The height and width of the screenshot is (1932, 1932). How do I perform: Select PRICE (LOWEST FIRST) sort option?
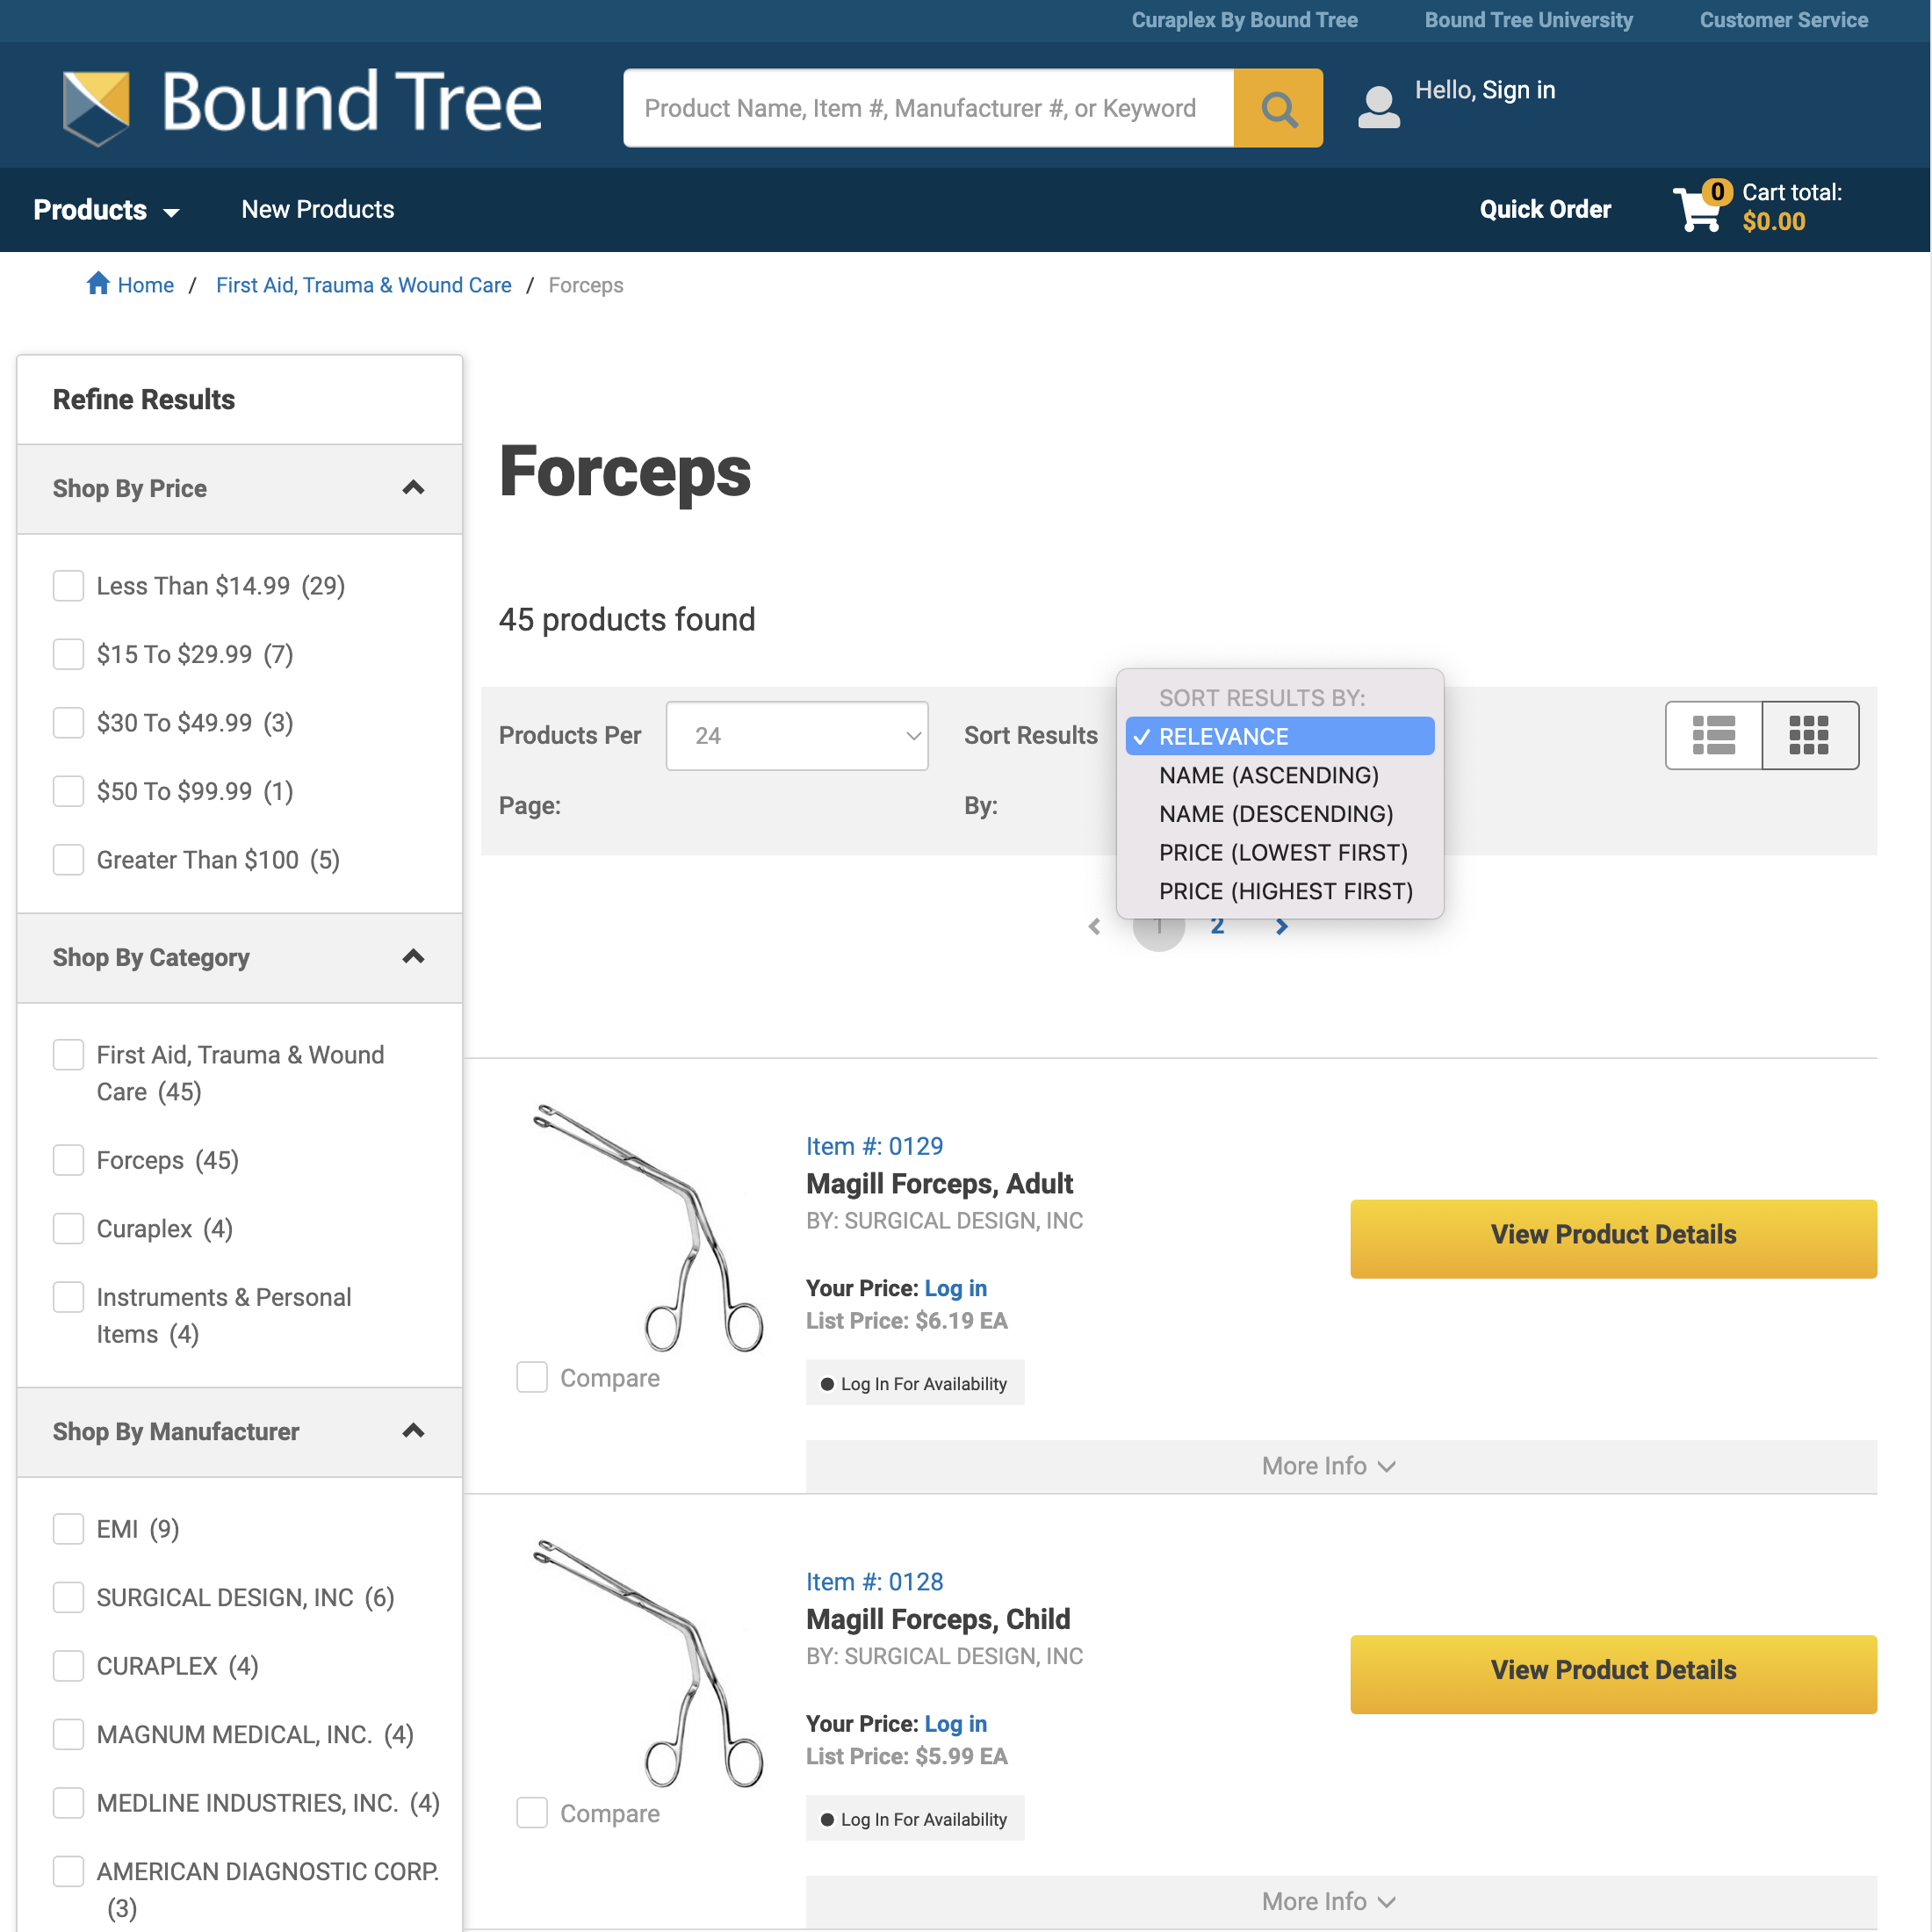[x=1284, y=852]
